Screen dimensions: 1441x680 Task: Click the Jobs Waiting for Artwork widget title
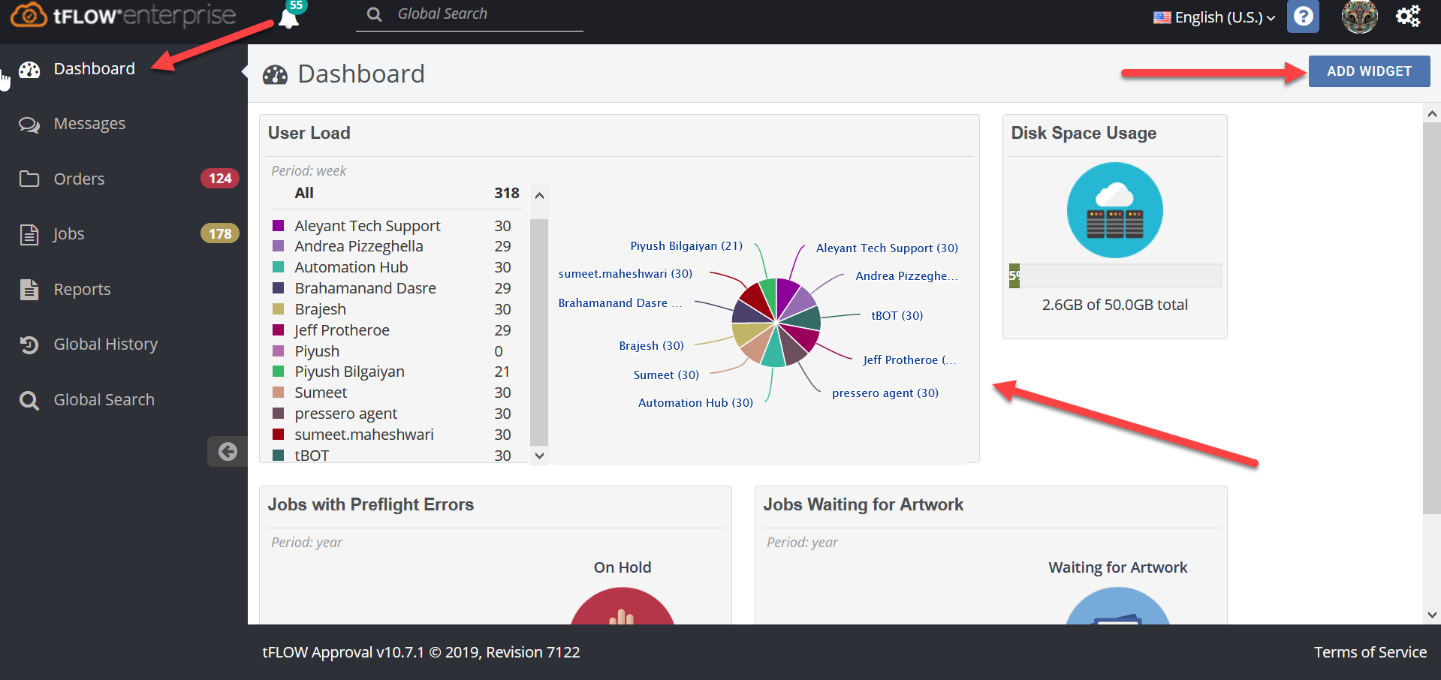864,504
